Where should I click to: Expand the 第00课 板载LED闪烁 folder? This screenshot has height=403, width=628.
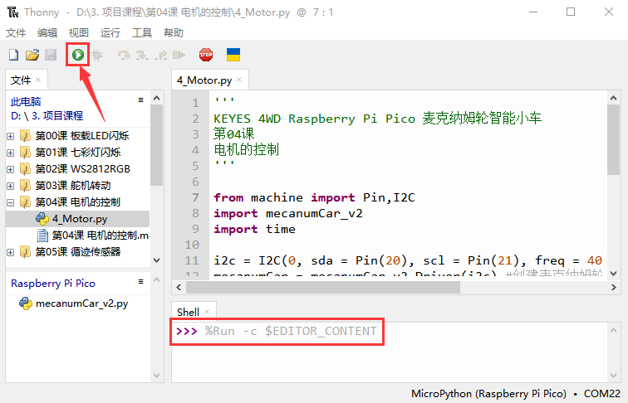click(x=11, y=136)
